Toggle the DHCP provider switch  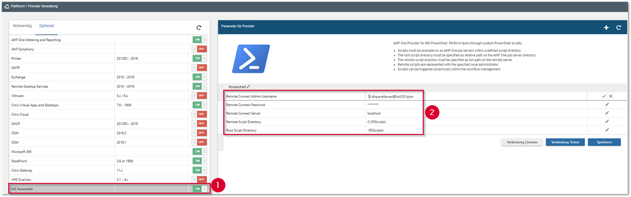[x=199, y=124]
